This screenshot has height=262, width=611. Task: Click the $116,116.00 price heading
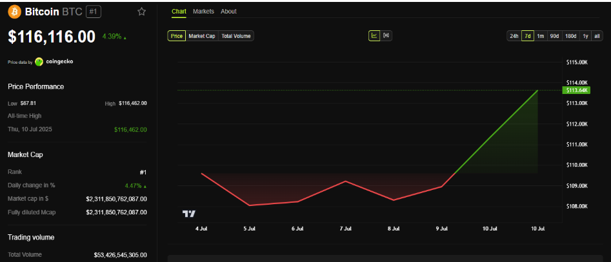pos(52,37)
